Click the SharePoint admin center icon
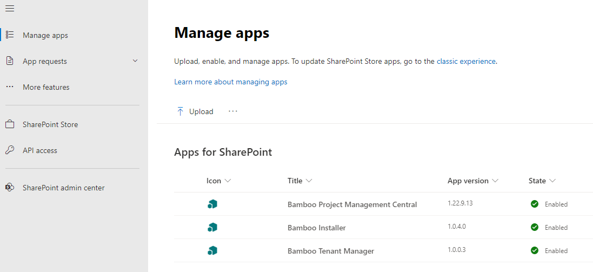Image resolution: width=593 pixels, height=272 pixels. 10,187
